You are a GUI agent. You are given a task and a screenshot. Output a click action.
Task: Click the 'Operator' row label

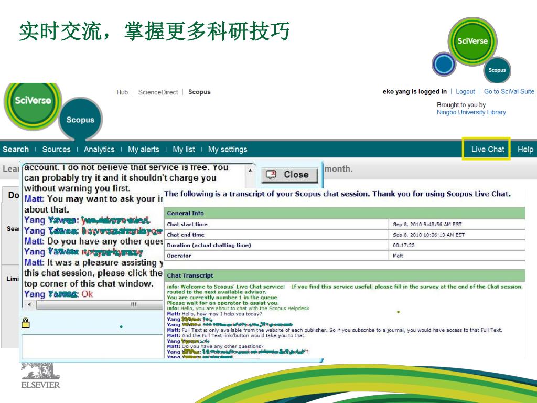pos(179,256)
